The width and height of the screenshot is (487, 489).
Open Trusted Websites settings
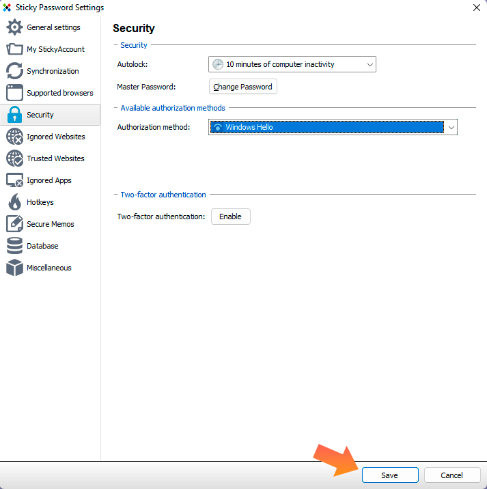pyautogui.click(x=55, y=158)
